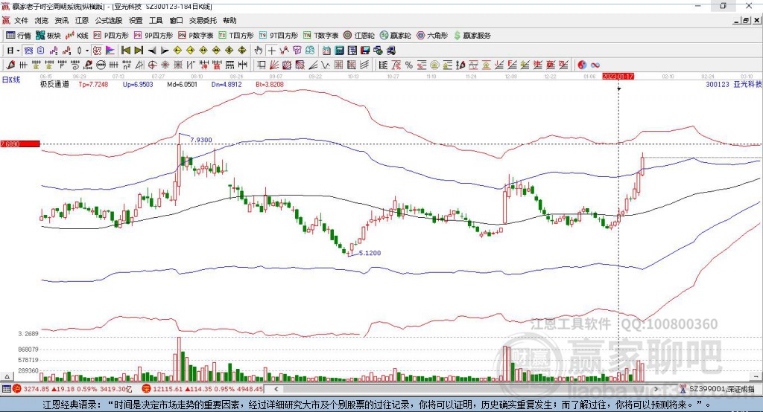763x412 pixels.
Task: Open the 交易委托 menu
Action: click(203, 21)
